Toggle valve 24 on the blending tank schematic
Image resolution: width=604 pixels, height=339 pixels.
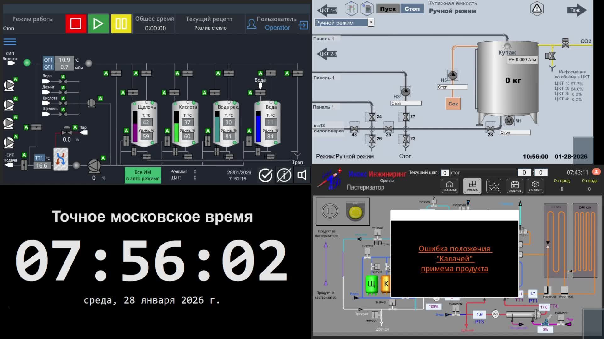pos(372,117)
